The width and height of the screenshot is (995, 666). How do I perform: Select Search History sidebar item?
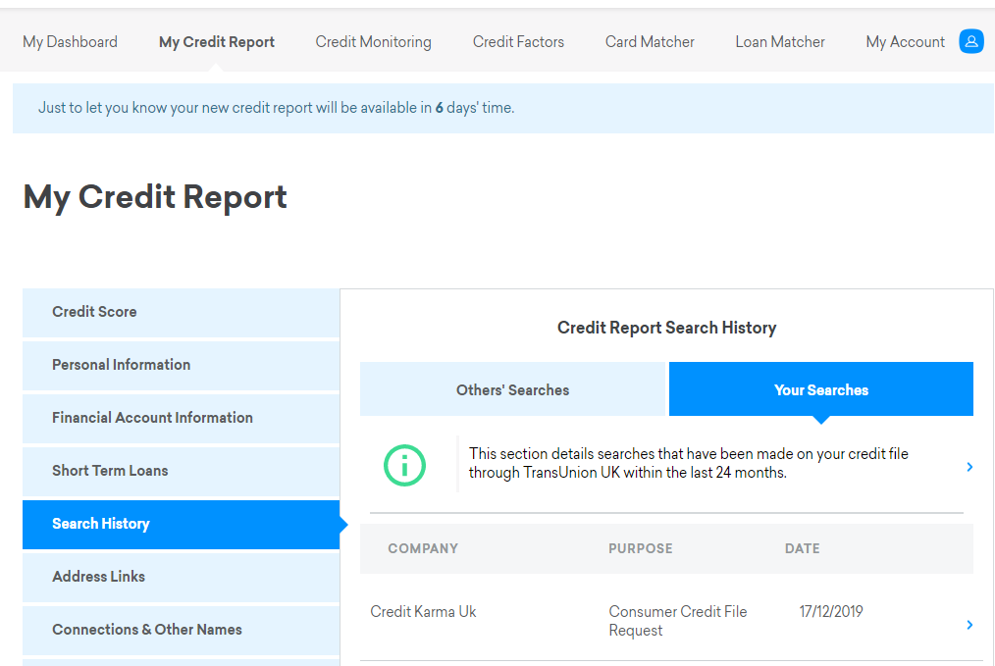(181, 524)
